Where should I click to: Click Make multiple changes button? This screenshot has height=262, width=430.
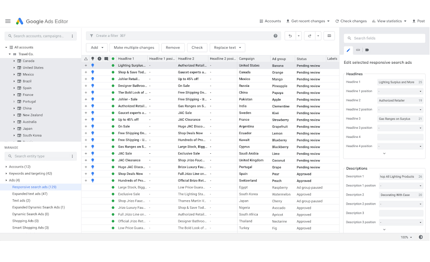pyautogui.click(x=134, y=47)
